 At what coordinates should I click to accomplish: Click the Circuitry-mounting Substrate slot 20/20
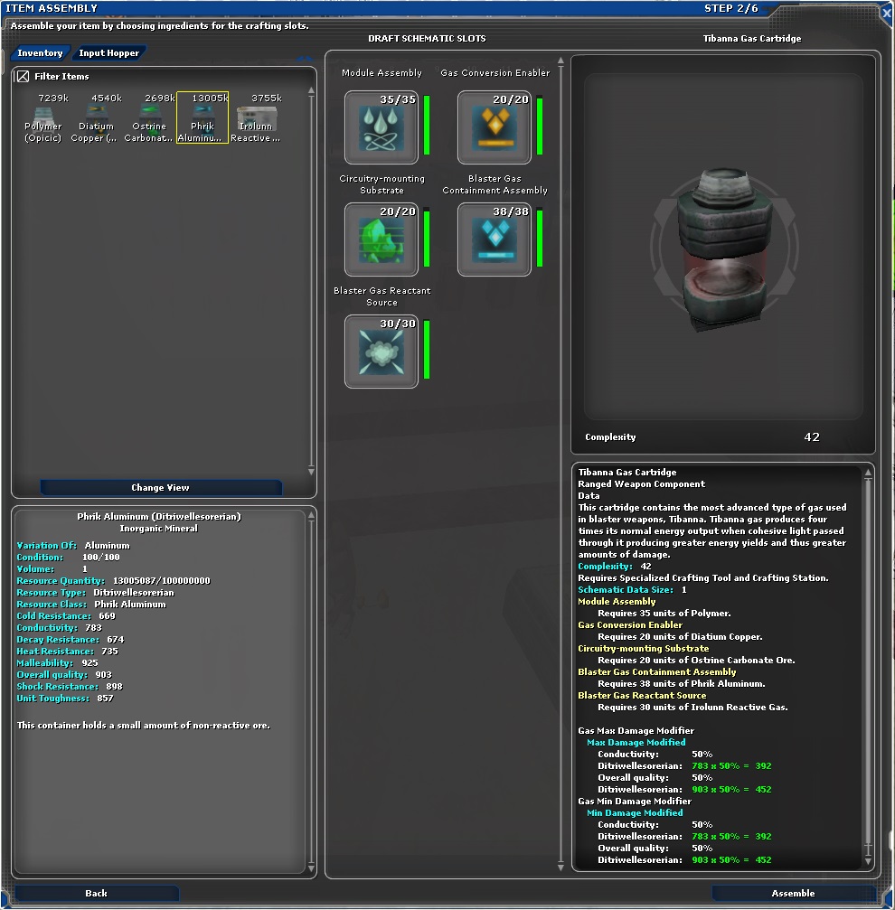click(382, 239)
